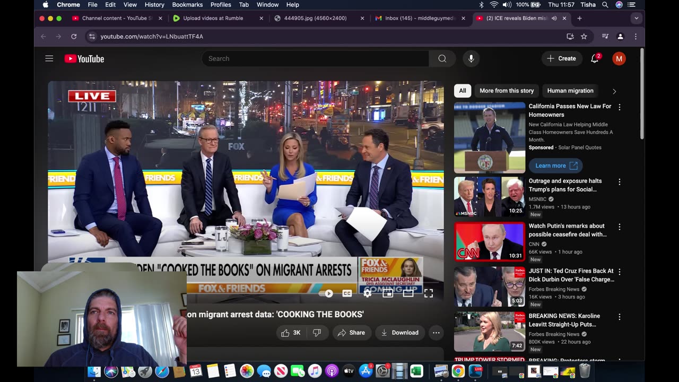679x382 pixels.
Task: Toggle closed captions in the player
Action: [347, 293]
